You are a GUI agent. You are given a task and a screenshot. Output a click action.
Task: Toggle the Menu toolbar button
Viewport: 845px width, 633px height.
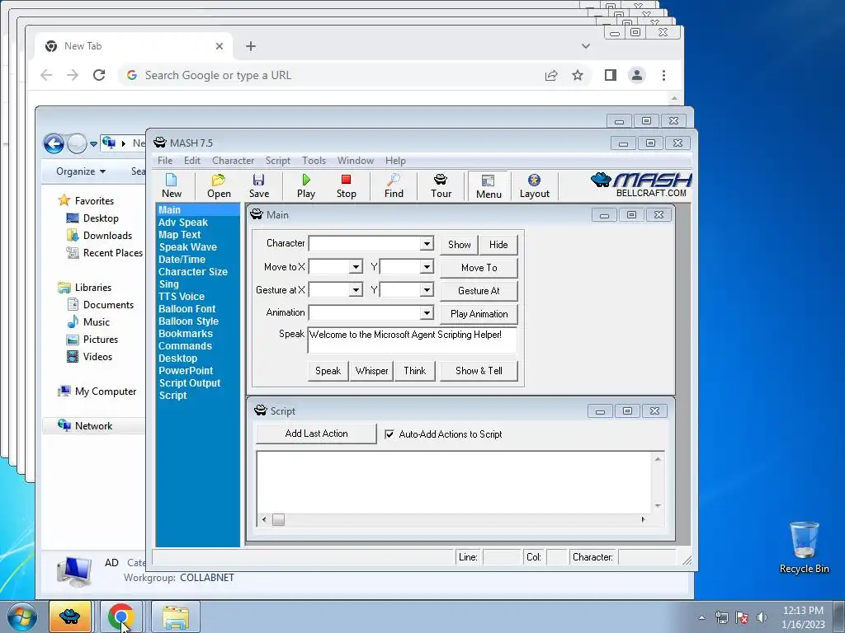click(489, 186)
